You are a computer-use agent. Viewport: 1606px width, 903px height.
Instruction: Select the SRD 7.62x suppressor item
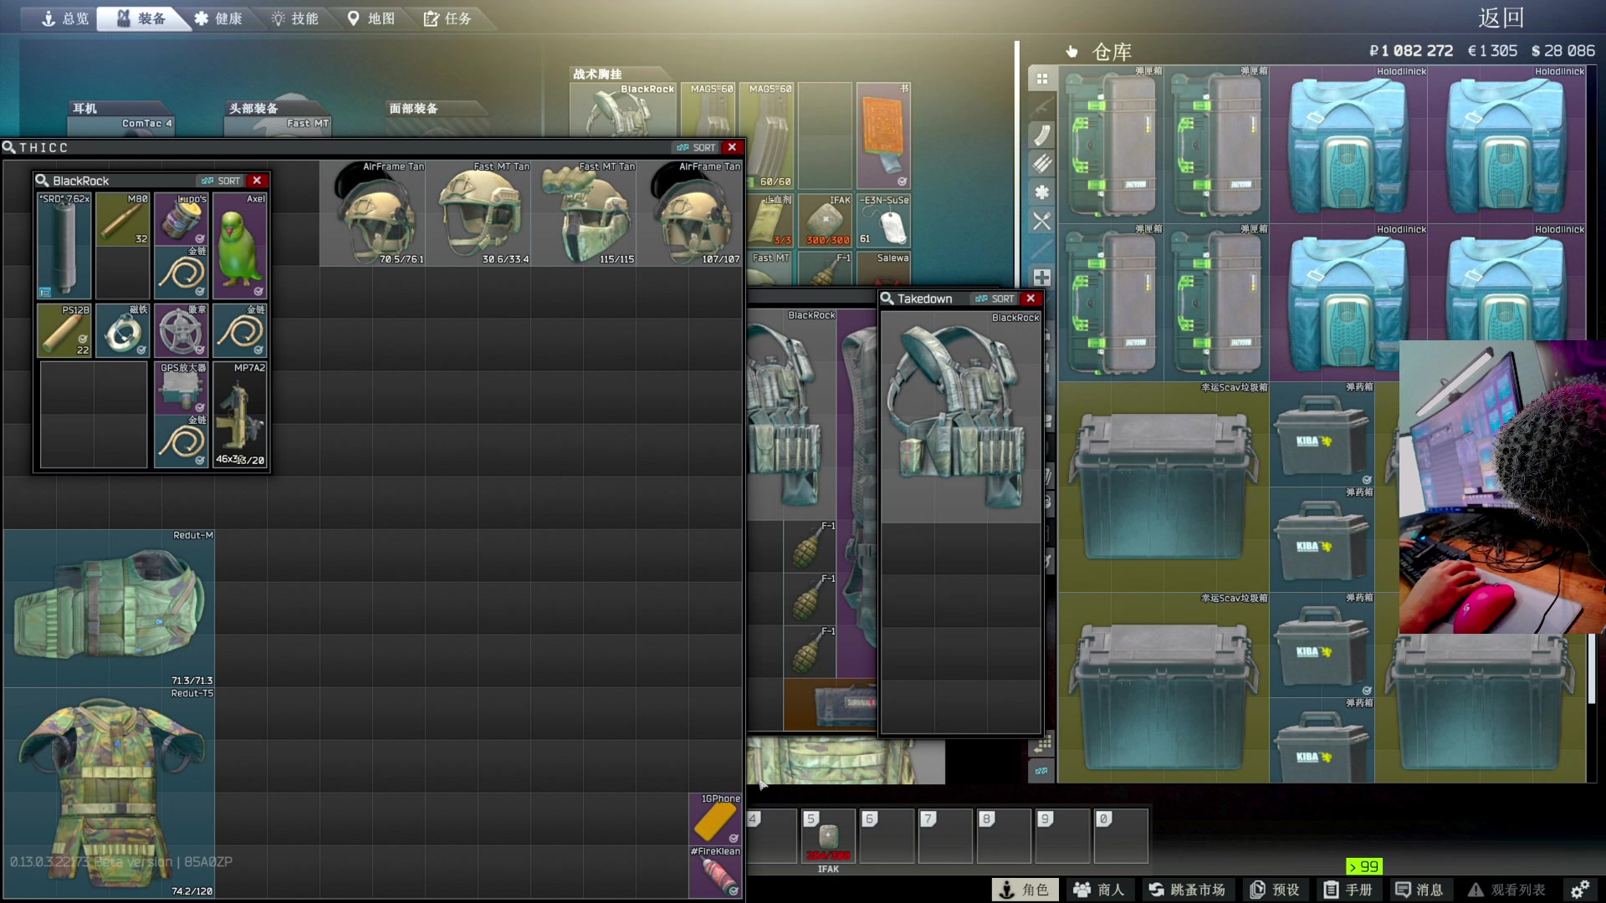coord(64,246)
